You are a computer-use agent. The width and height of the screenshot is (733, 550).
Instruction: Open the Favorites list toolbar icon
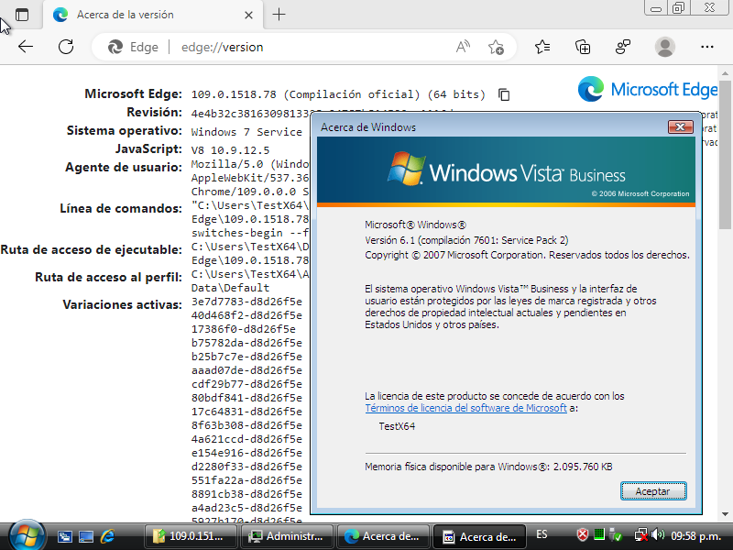(542, 47)
